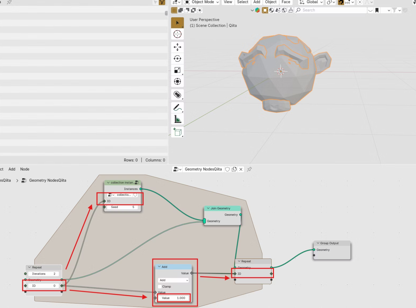Select the Select Box tool in viewport
The height and width of the screenshot is (308, 416).
(x=177, y=23)
